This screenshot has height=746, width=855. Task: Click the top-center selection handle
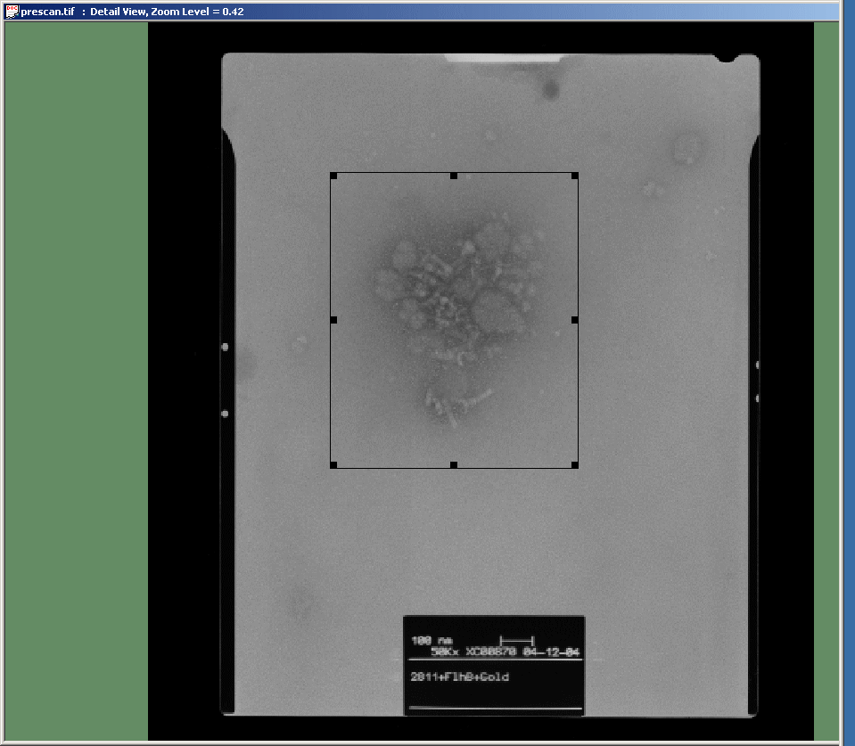click(x=454, y=176)
